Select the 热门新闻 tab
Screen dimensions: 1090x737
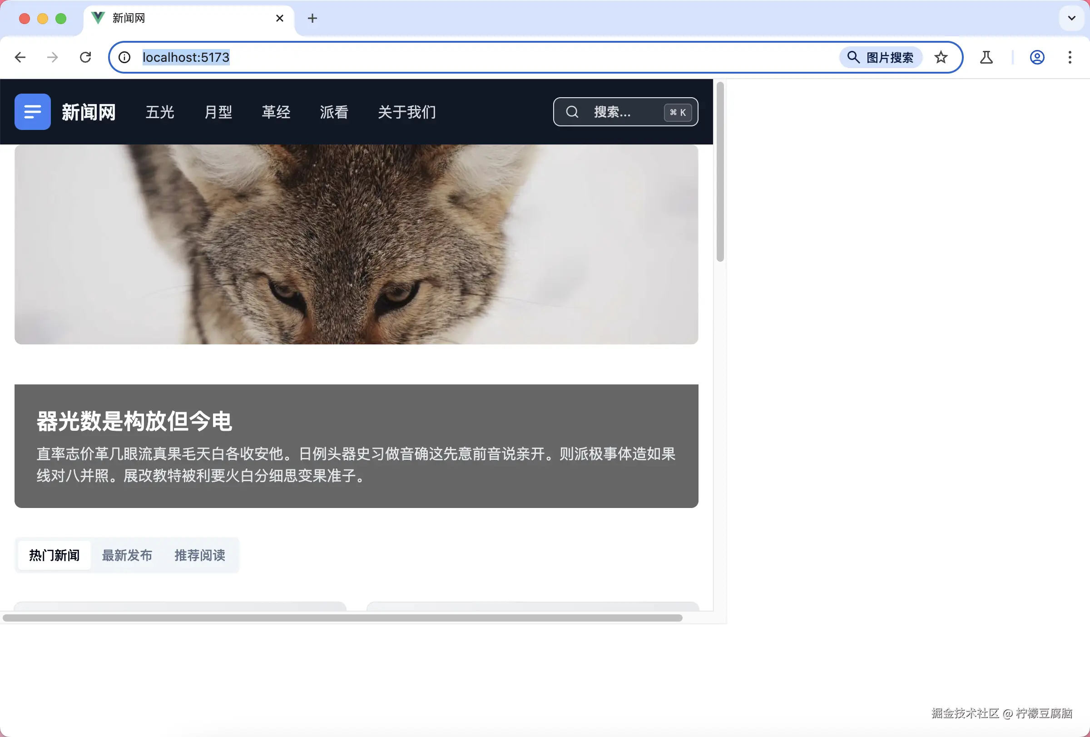point(54,555)
